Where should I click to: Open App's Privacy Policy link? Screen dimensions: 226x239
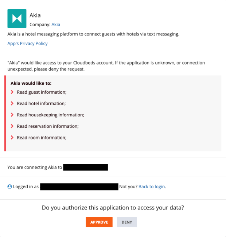(x=27, y=43)
